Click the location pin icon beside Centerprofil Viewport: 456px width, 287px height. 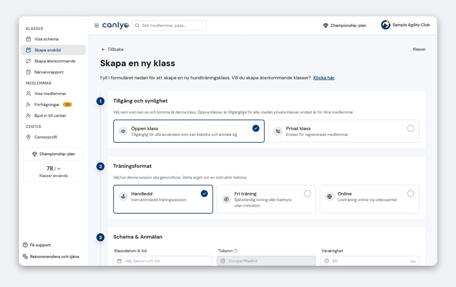pos(29,137)
